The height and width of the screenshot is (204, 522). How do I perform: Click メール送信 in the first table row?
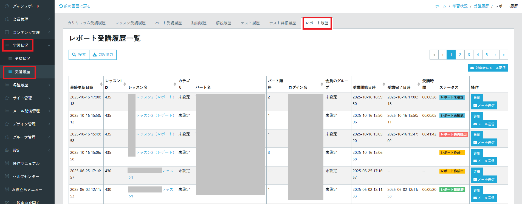pos(484,106)
